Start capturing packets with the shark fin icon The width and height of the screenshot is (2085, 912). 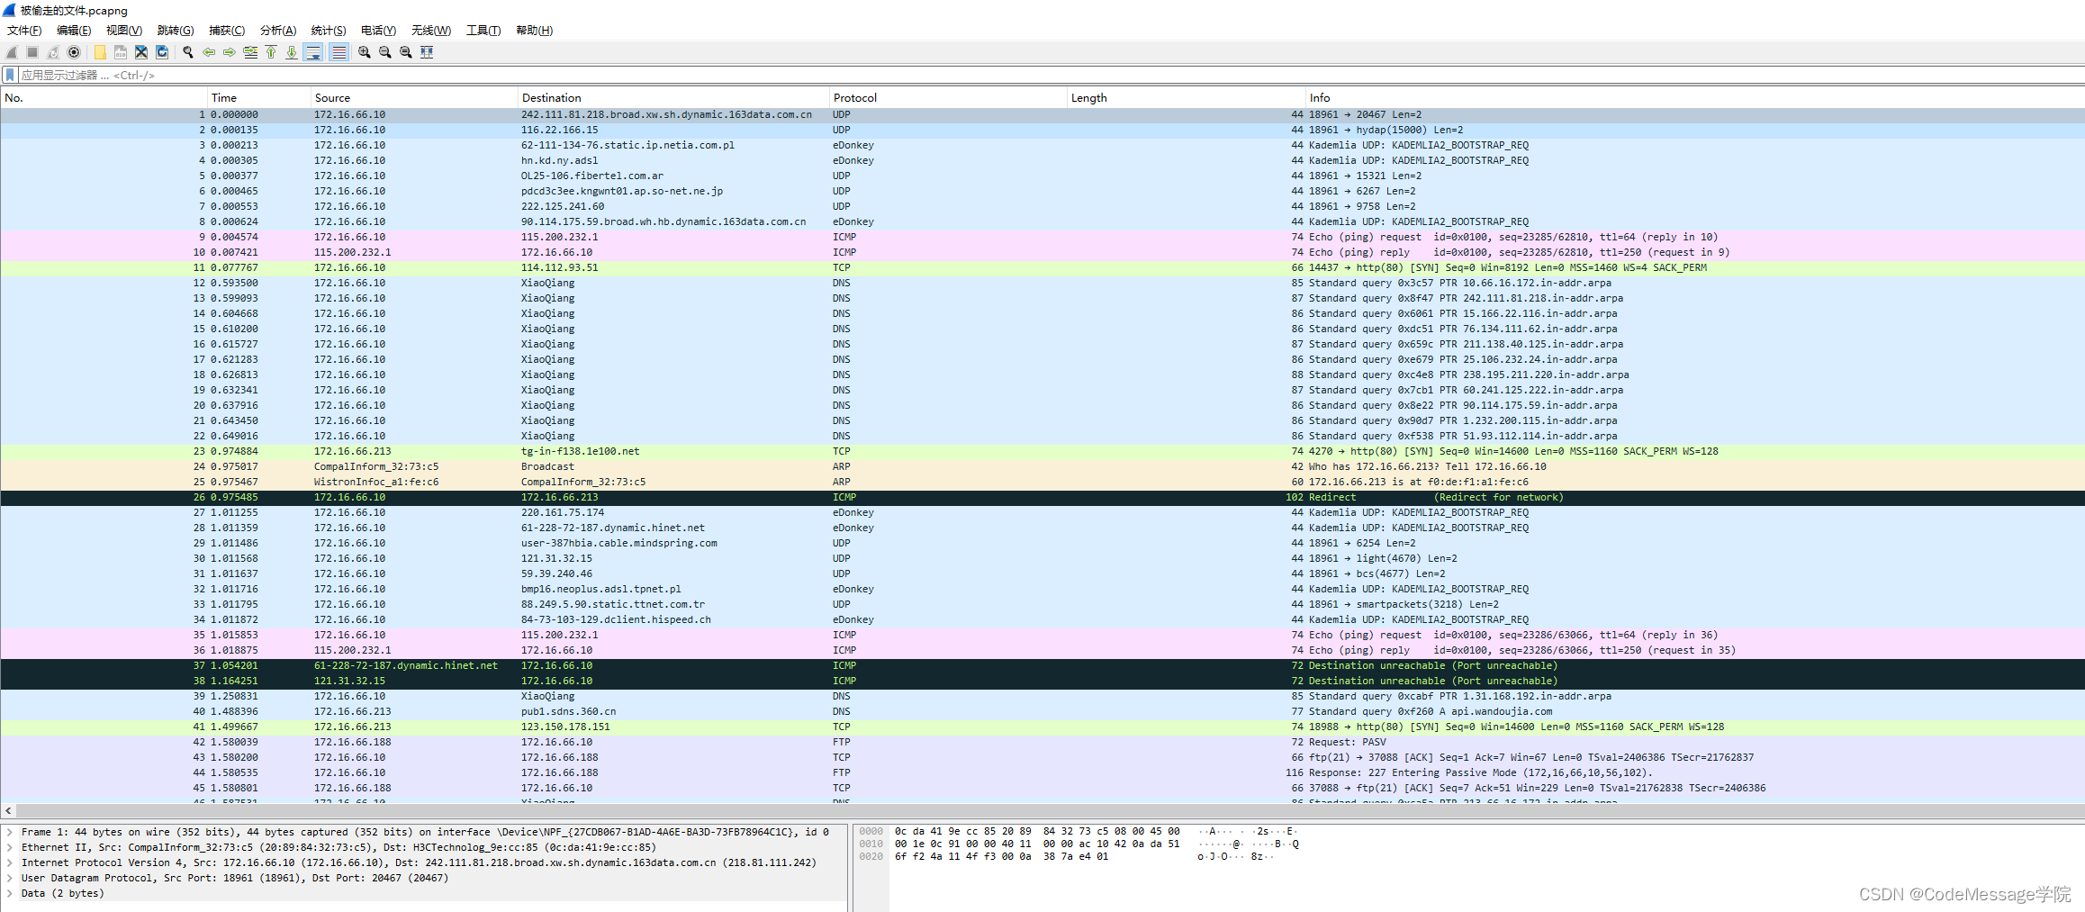12,52
